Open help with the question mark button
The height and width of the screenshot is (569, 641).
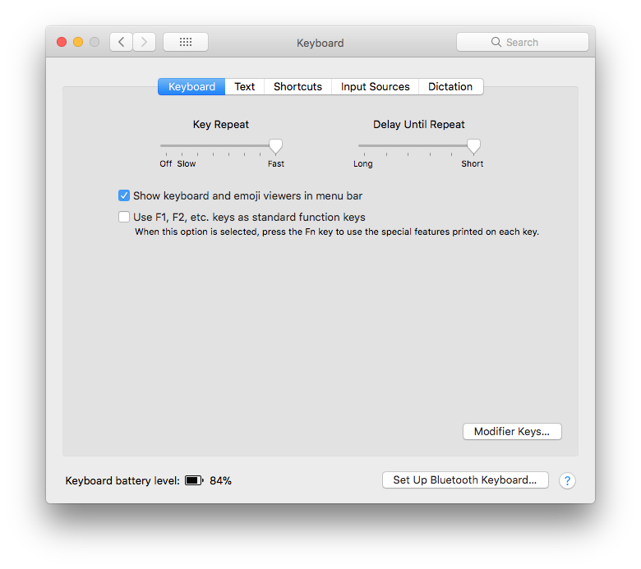point(567,481)
